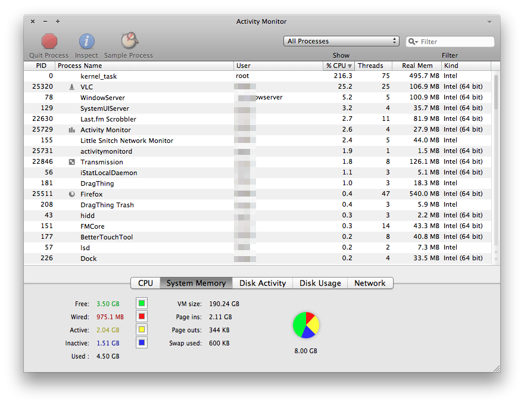Click the Swap used 600 KB value
This screenshot has width=524, height=405.
pos(219,343)
